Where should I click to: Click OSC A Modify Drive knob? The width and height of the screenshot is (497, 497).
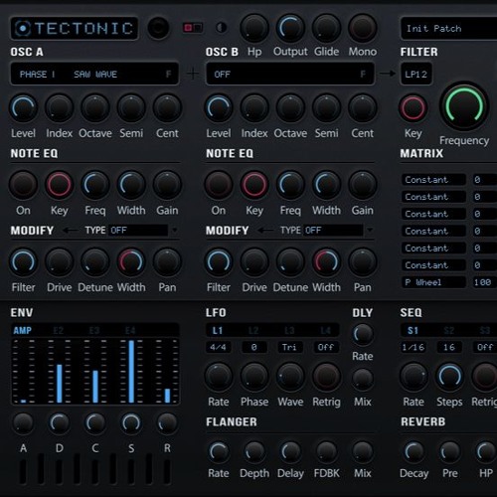click(59, 261)
